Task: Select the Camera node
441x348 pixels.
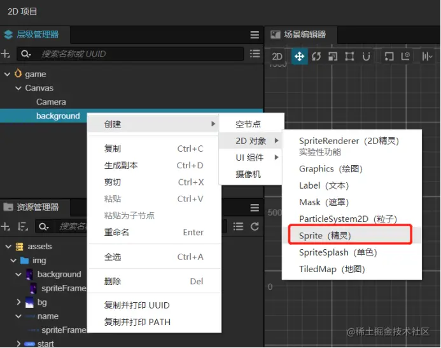Action: (51, 102)
